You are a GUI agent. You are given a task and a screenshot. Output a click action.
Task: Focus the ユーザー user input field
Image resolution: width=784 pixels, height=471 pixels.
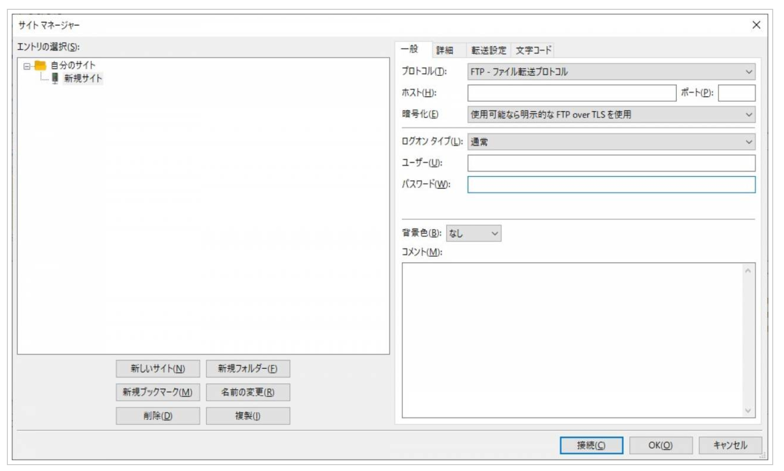tap(611, 163)
